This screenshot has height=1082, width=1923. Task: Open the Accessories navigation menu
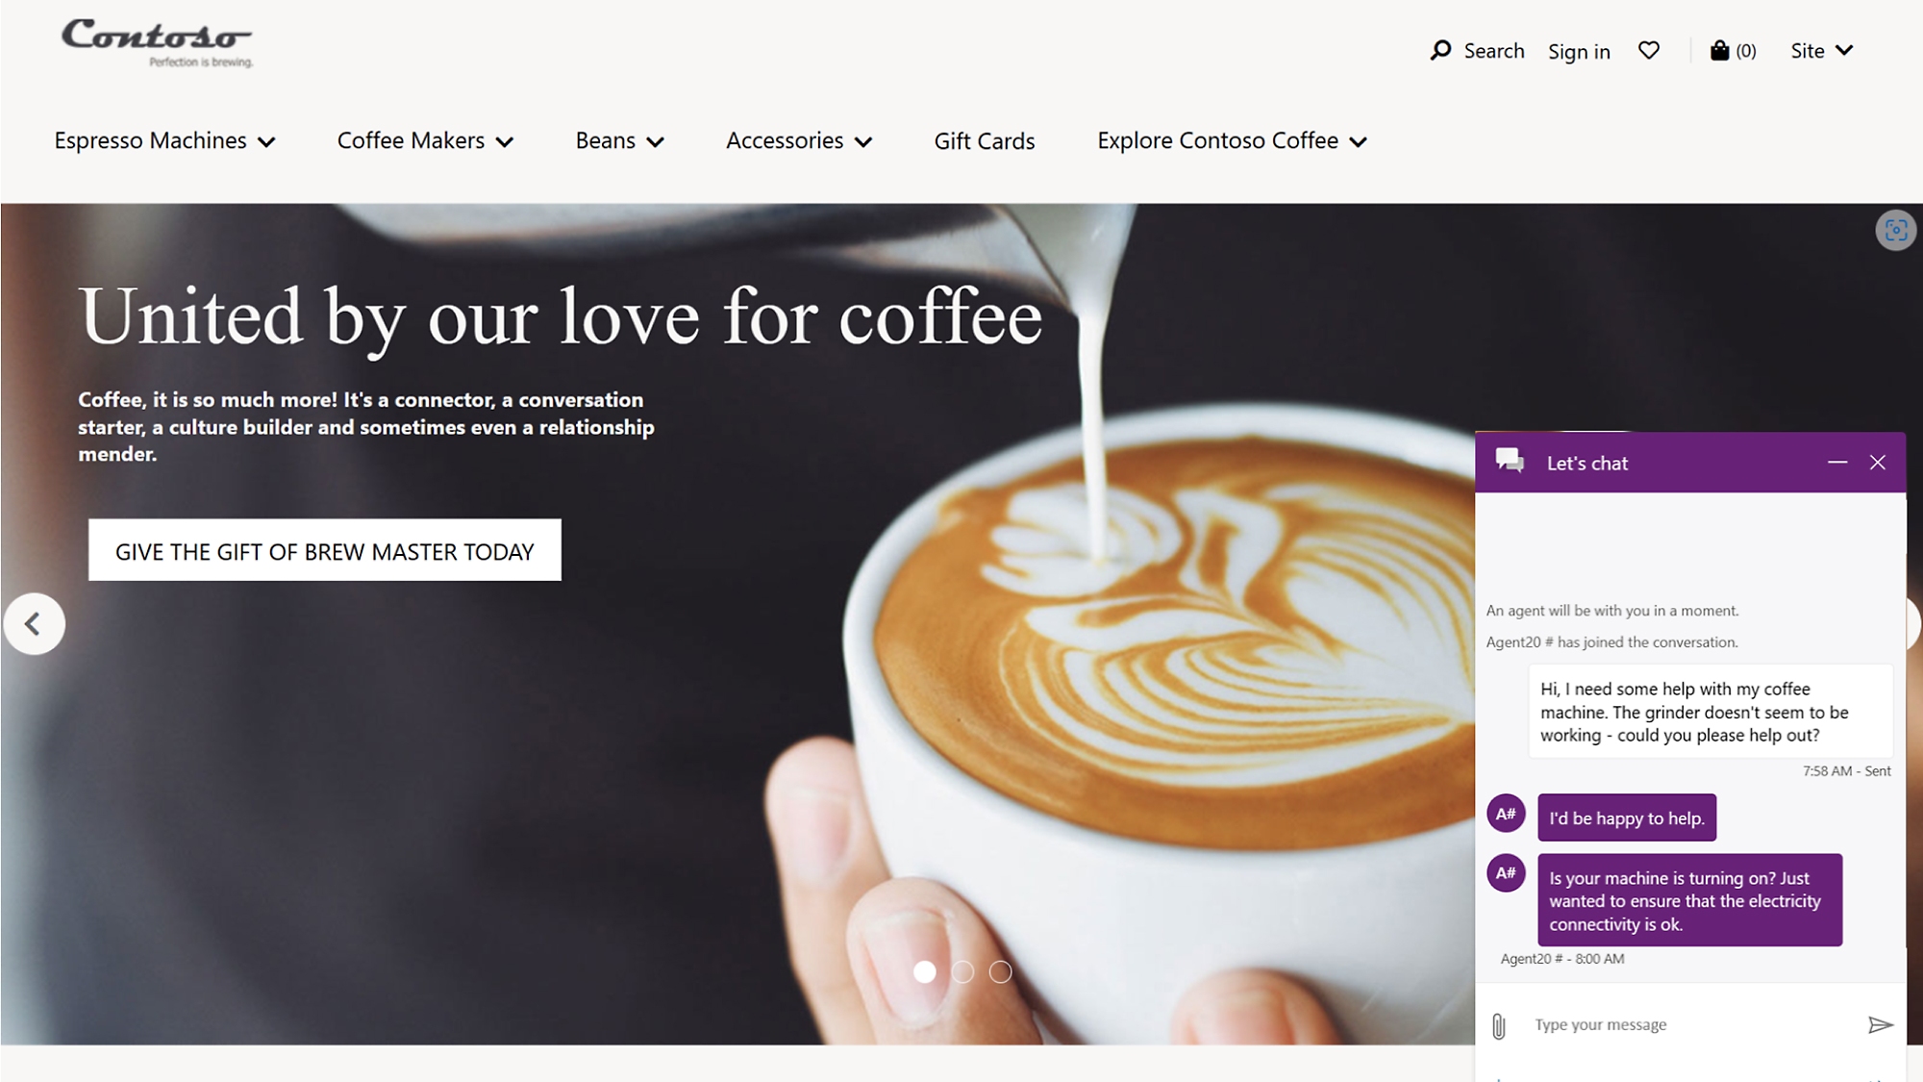[x=799, y=140]
